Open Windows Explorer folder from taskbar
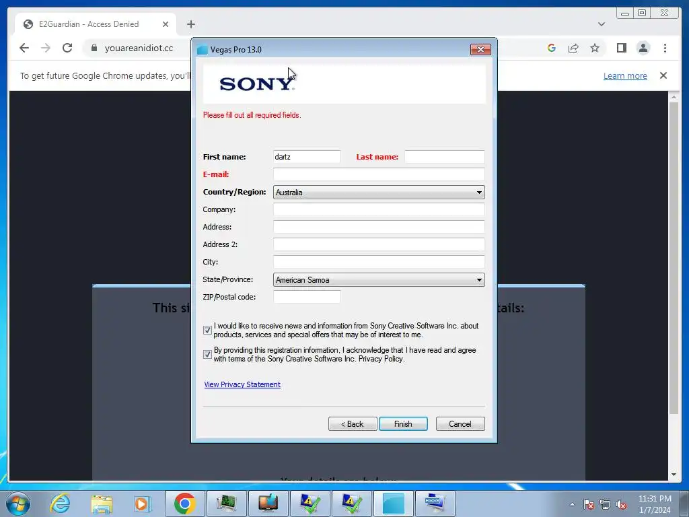Image resolution: width=689 pixels, height=517 pixels. (x=102, y=504)
